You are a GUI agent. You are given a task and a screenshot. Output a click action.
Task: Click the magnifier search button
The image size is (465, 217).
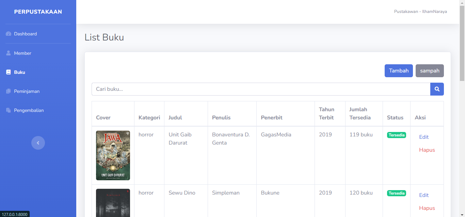437,89
